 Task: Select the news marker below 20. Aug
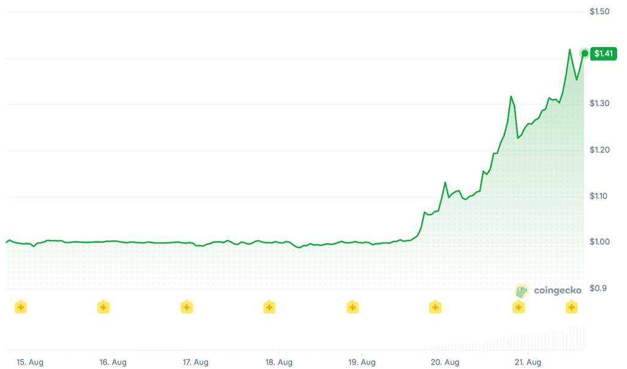pos(435,307)
